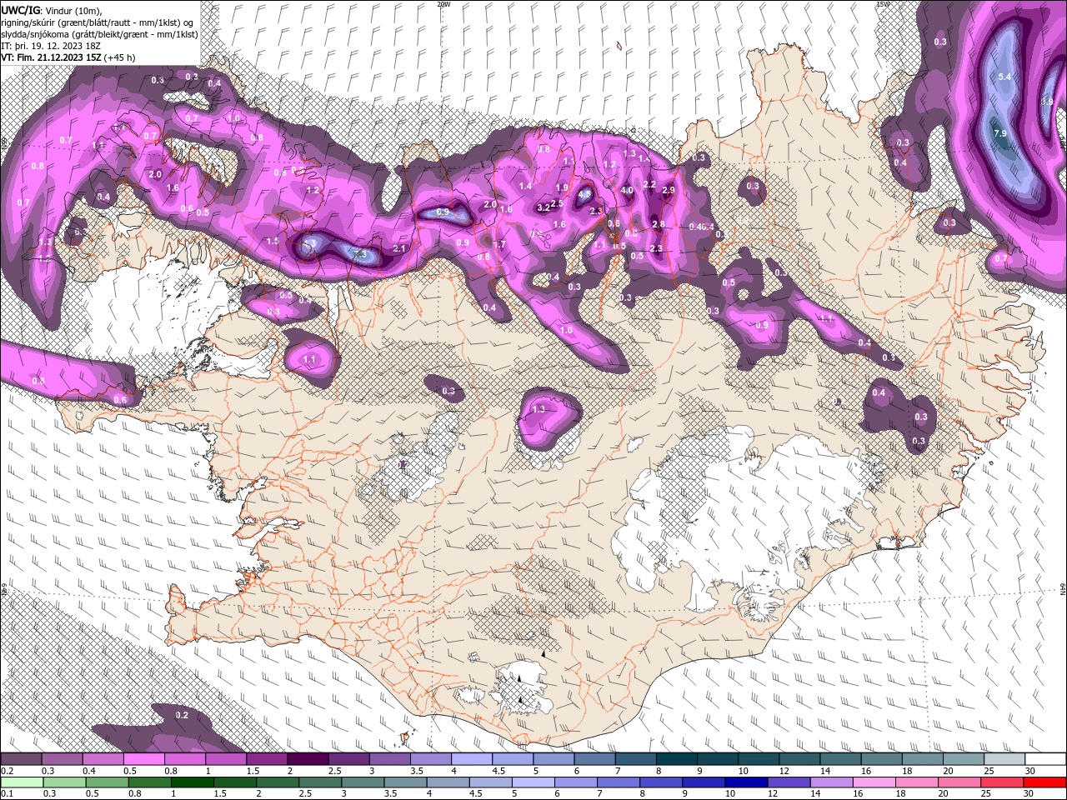
Task: Click the 4.0 precipitation value on the map
Action: coord(628,190)
